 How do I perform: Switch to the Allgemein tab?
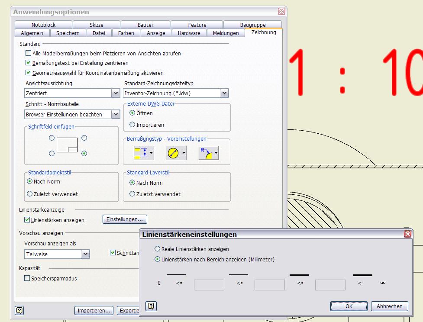(x=32, y=33)
